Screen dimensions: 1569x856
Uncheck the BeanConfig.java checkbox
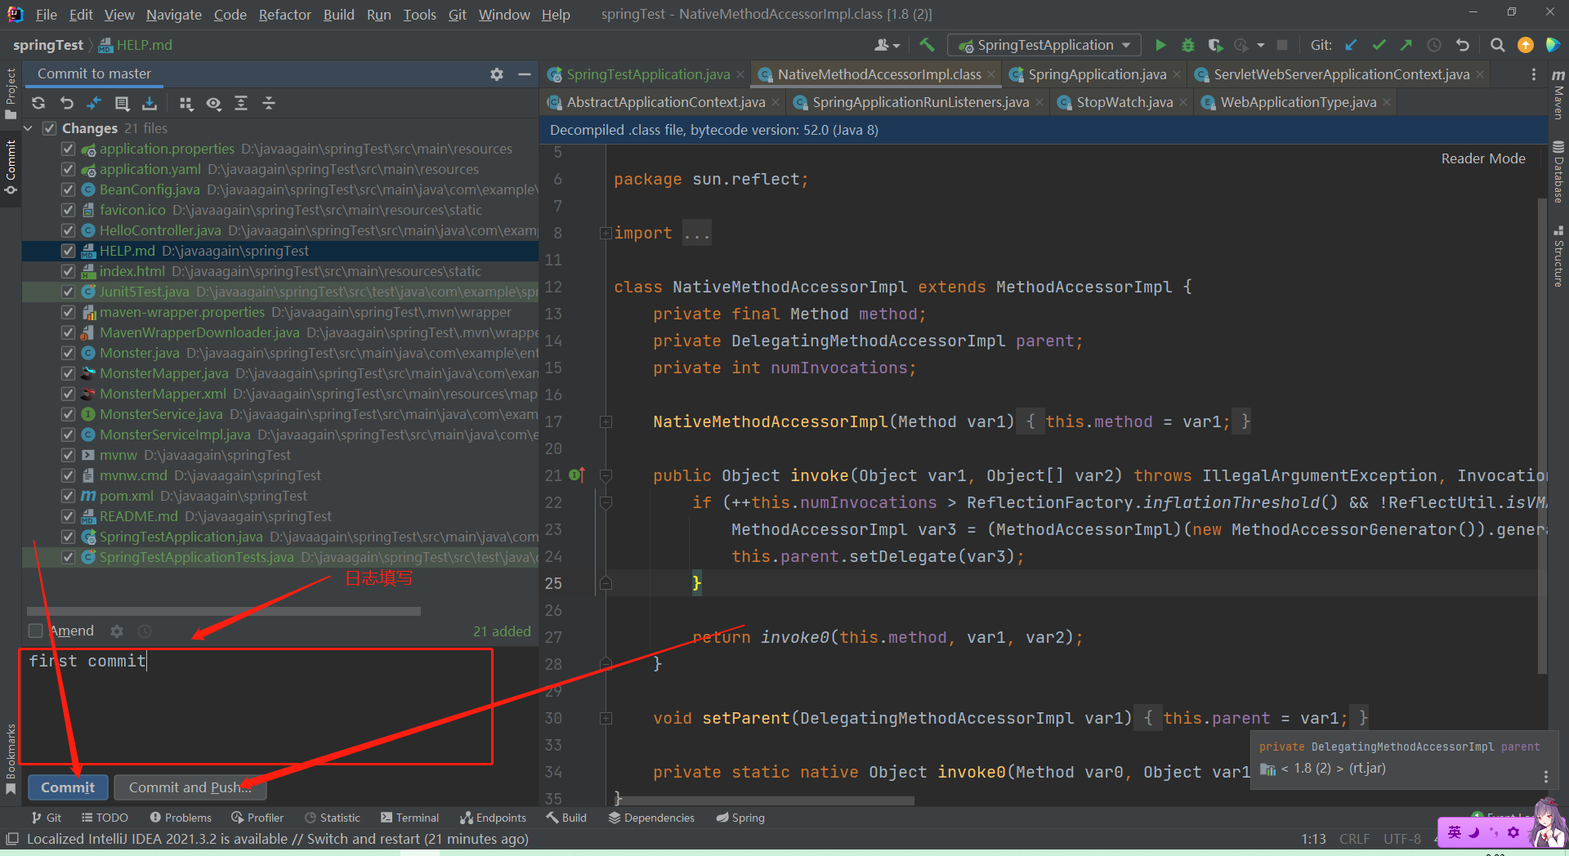pos(69,189)
